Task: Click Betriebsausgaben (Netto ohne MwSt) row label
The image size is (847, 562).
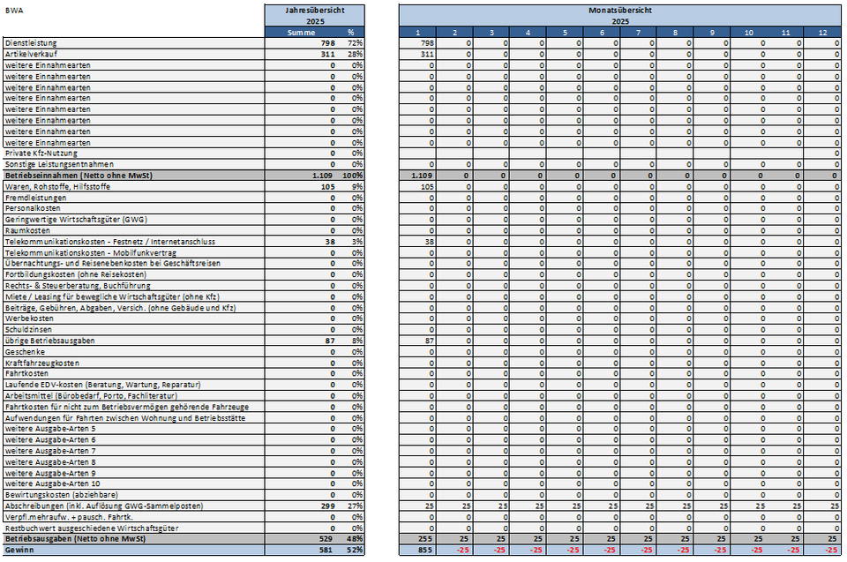Action: click(x=76, y=539)
